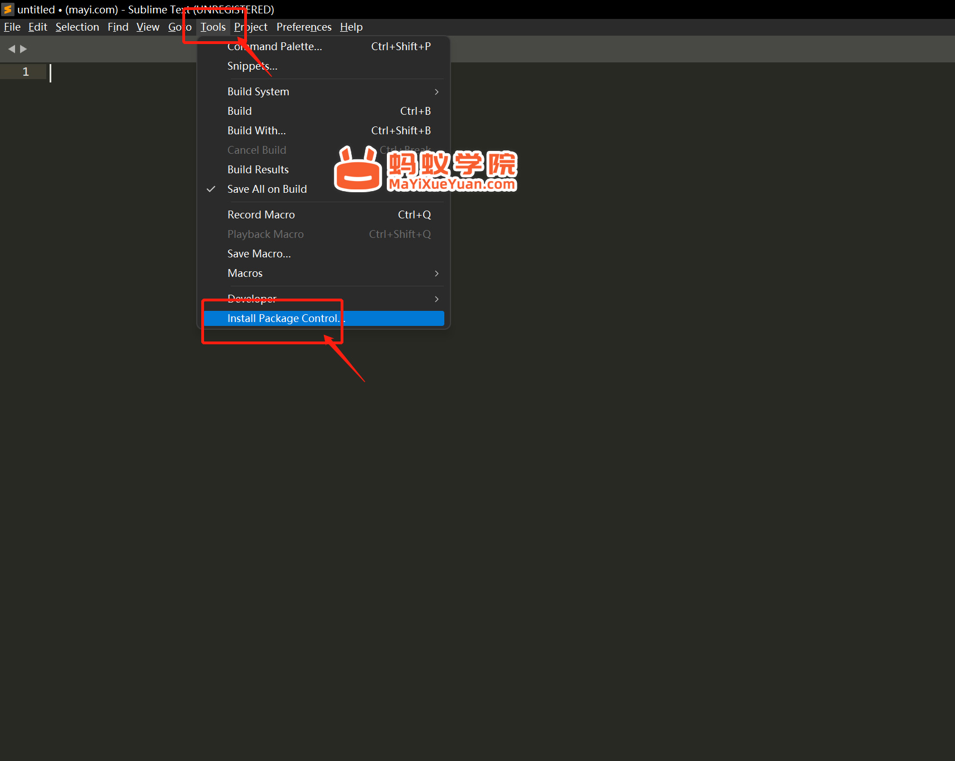Image resolution: width=955 pixels, height=761 pixels.
Task: Close the open Tools menu
Action: (213, 27)
